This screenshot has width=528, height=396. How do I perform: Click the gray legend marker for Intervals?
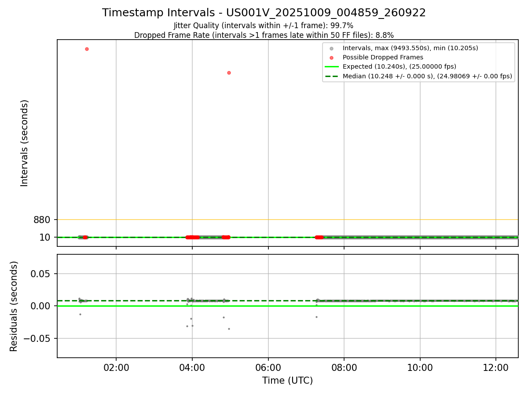click(x=332, y=48)
